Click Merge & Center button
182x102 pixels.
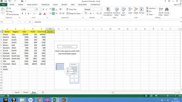point(74,13)
